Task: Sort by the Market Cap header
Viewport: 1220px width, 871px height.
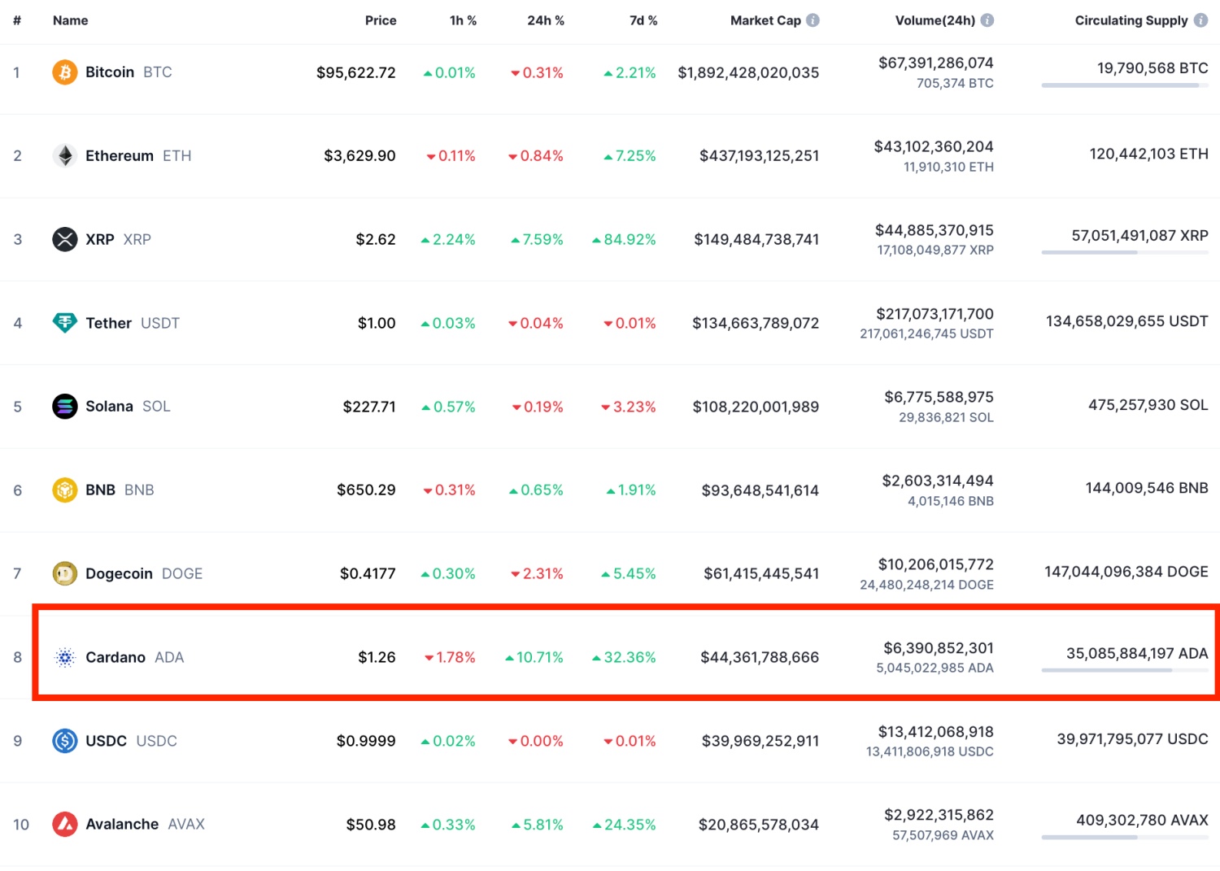Action: (765, 20)
